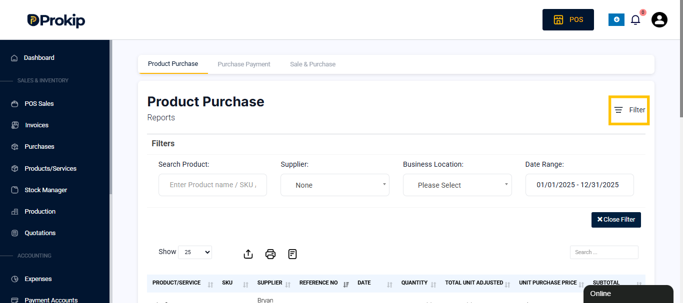Click the Prokip logo
The width and height of the screenshot is (683, 303).
(56, 20)
